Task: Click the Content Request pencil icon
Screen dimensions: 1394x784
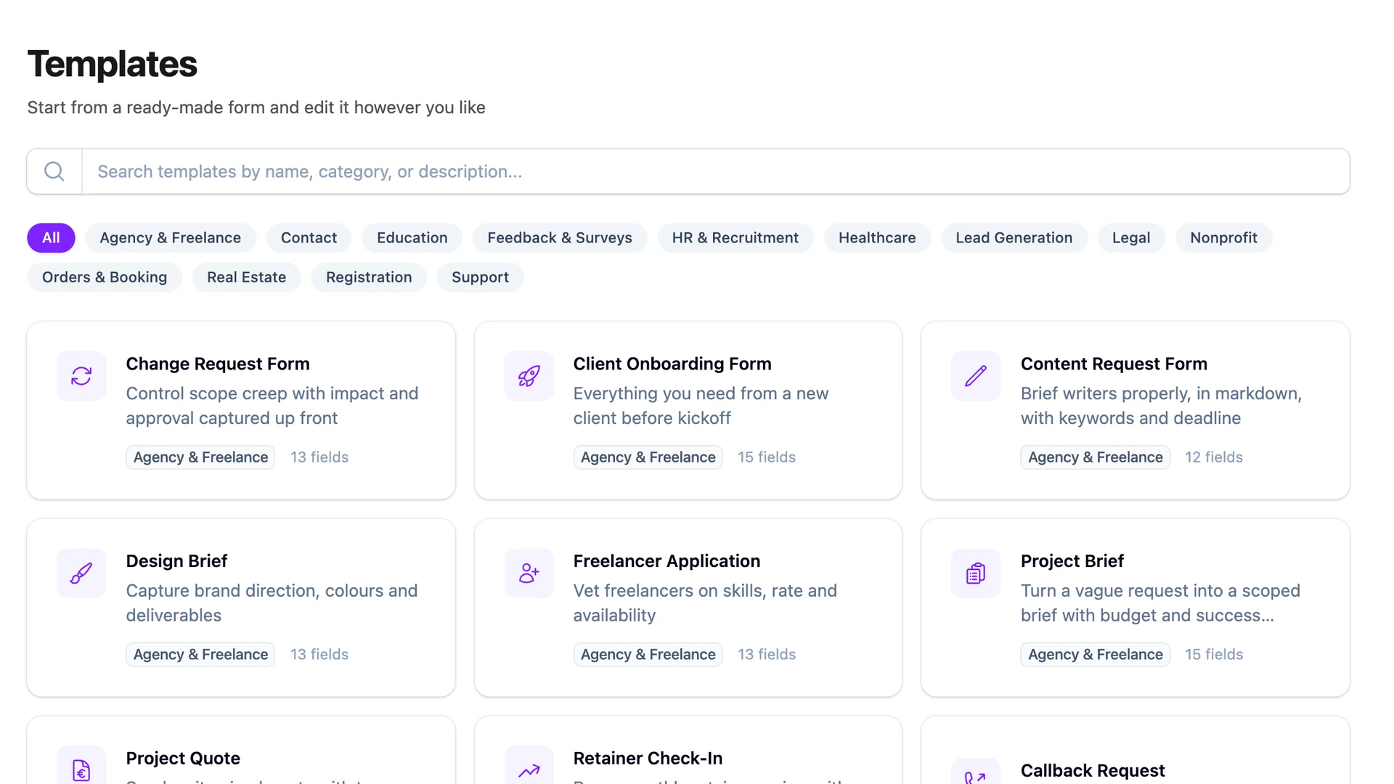Action: coord(976,376)
